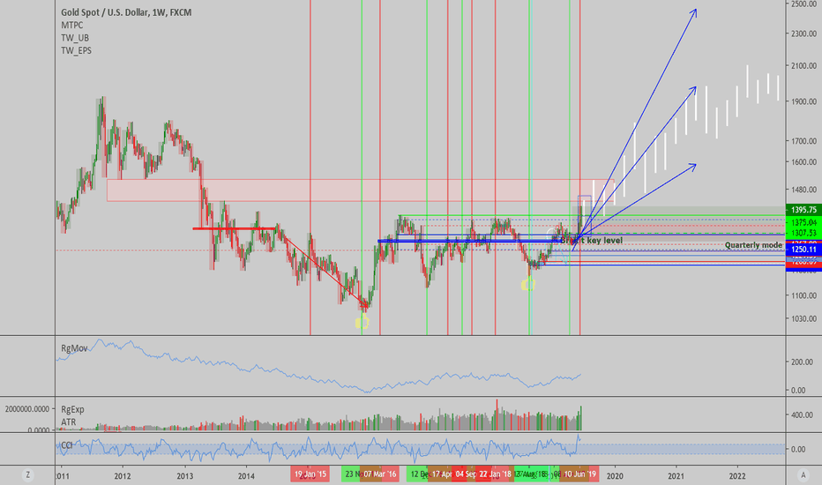Click the RgMov indicator label
This screenshot has width=822, height=485.
click(x=74, y=348)
